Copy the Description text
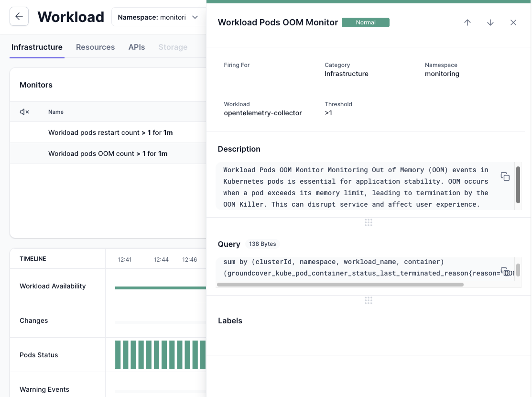Screen dimensions: 532x397 505,176
